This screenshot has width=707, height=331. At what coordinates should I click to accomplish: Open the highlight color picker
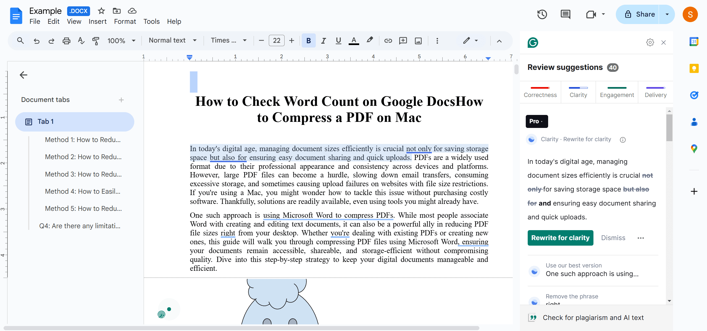tap(370, 40)
